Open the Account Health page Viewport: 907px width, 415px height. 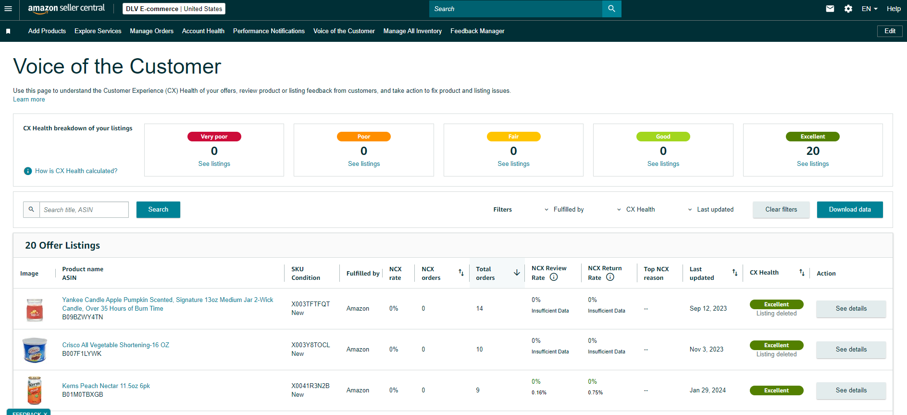203,31
